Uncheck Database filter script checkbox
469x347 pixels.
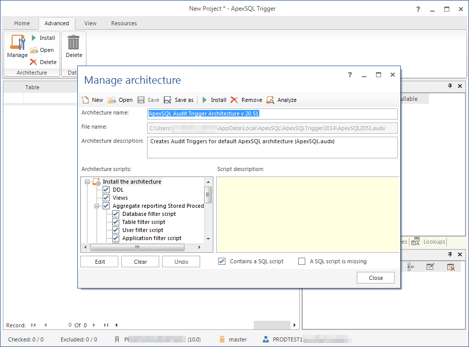[x=116, y=214]
